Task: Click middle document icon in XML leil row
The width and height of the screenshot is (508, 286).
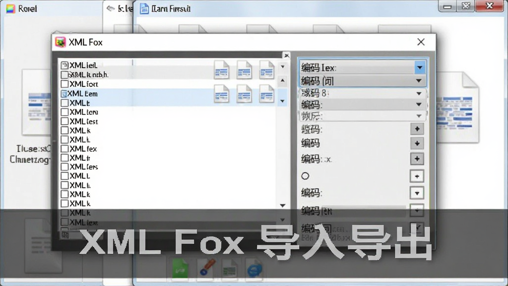Action: 244,70
